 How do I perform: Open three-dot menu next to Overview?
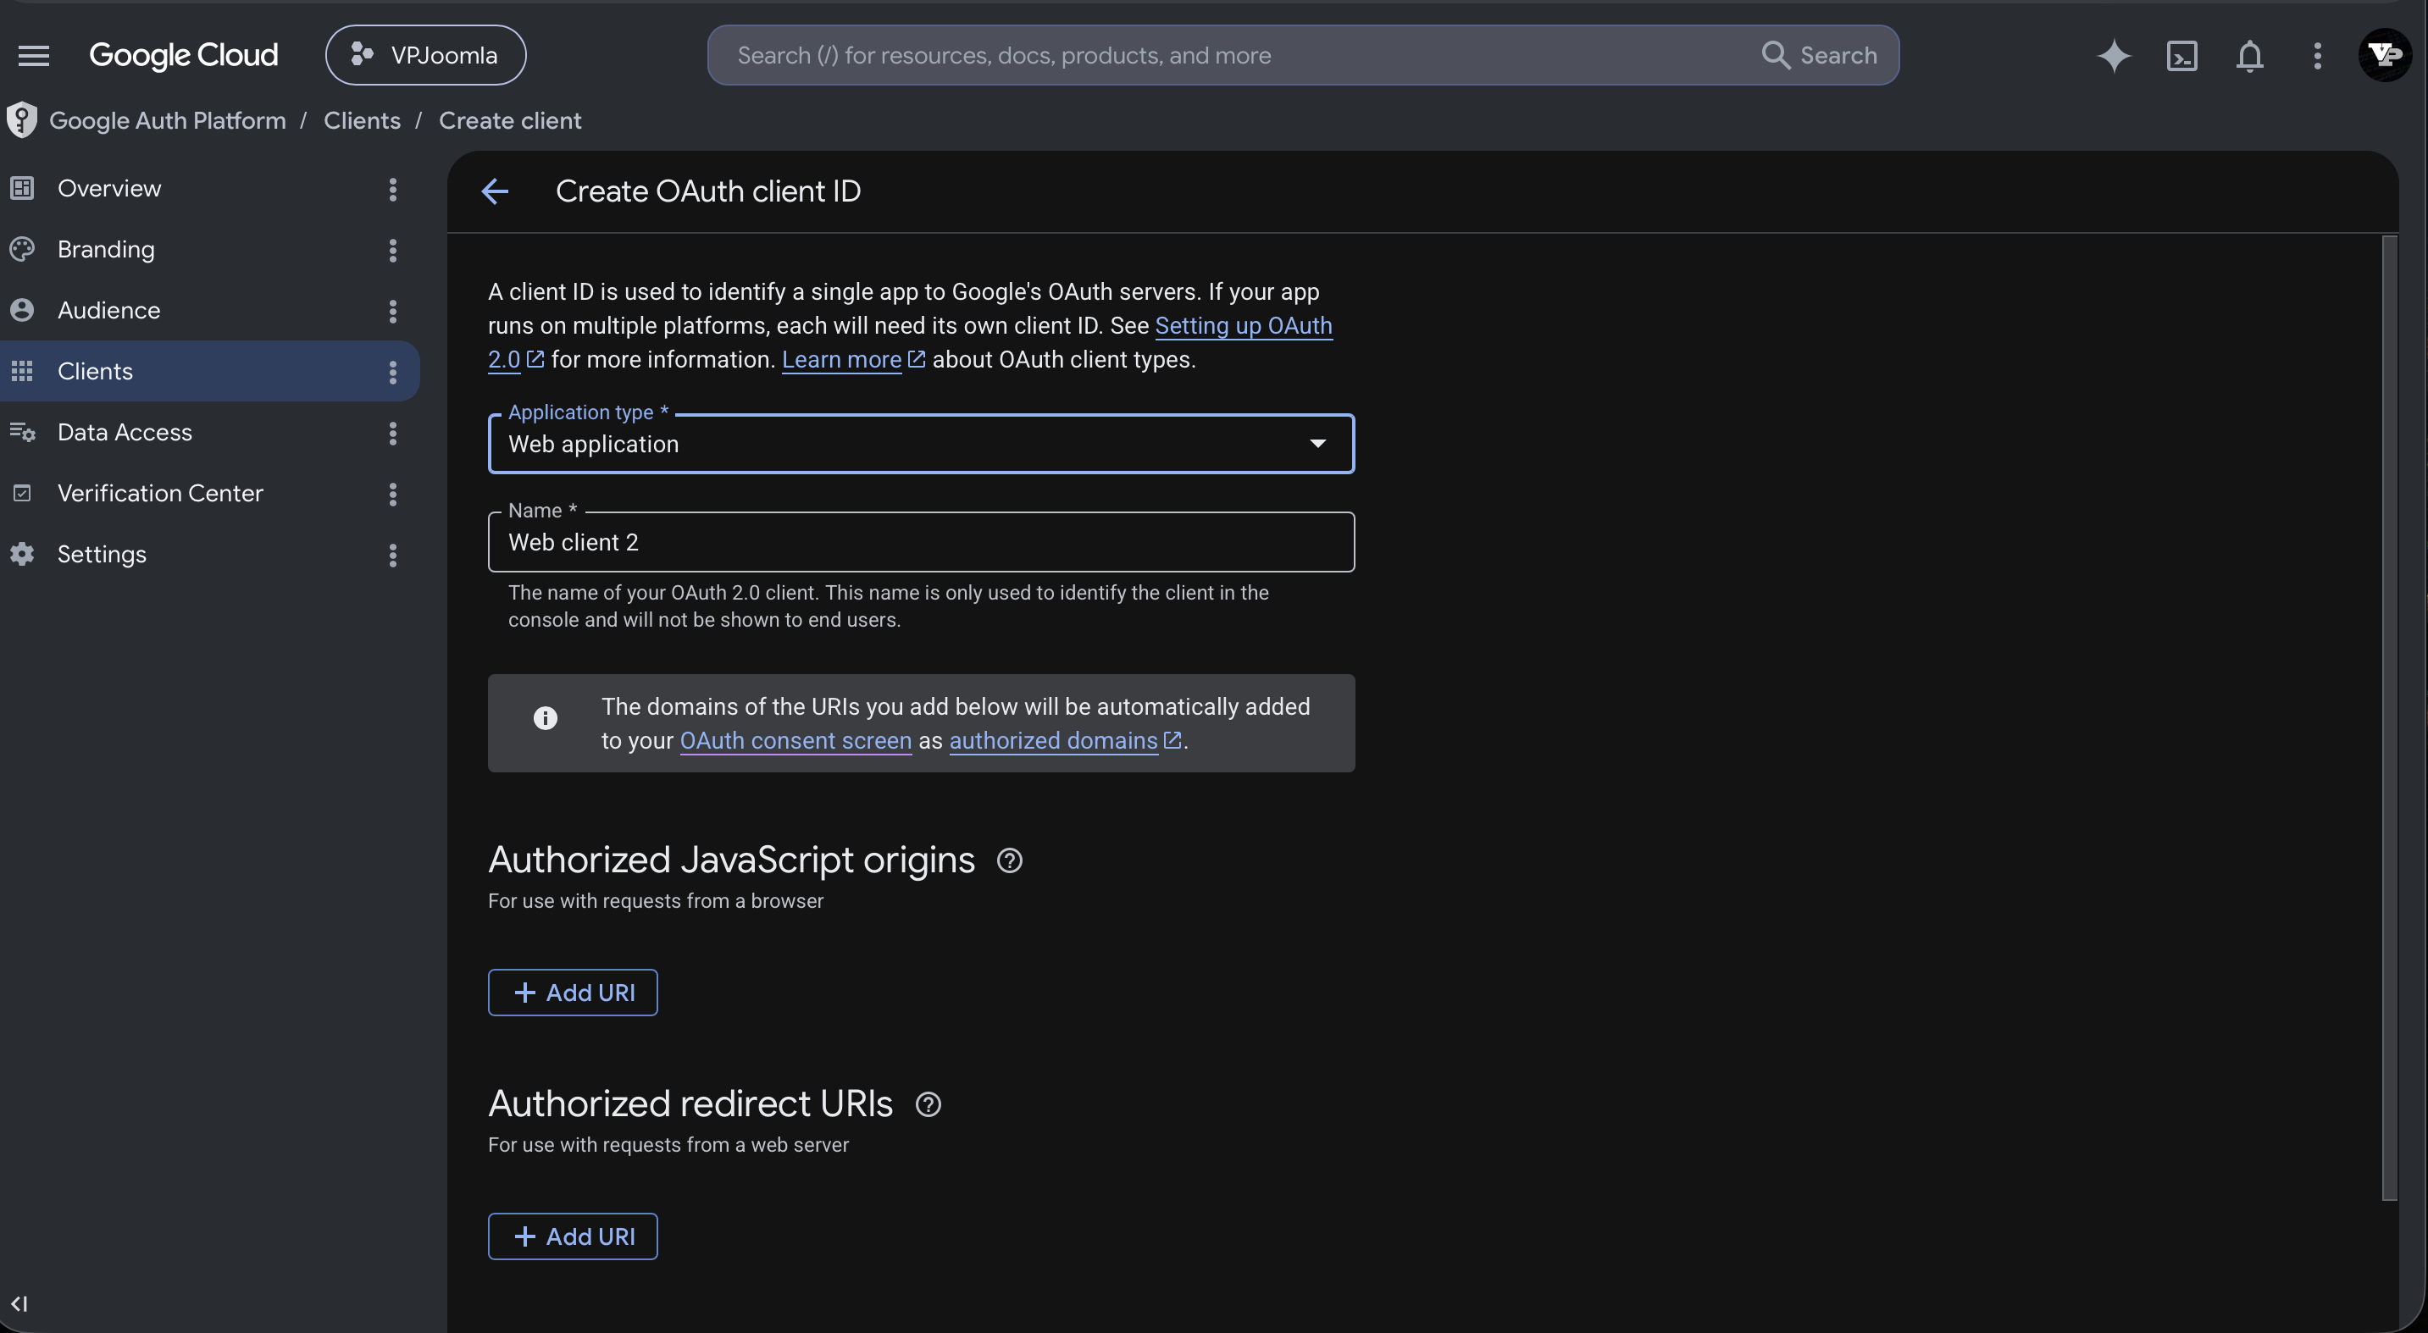click(393, 190)
